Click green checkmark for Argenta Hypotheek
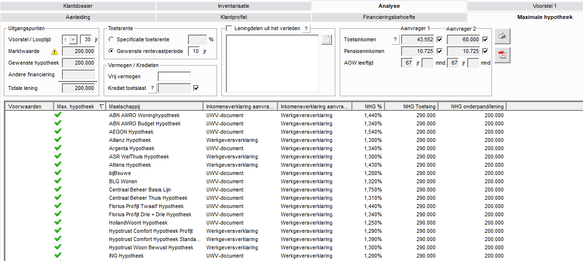Viewport: 583px width, 261px height. coord(57,148)
